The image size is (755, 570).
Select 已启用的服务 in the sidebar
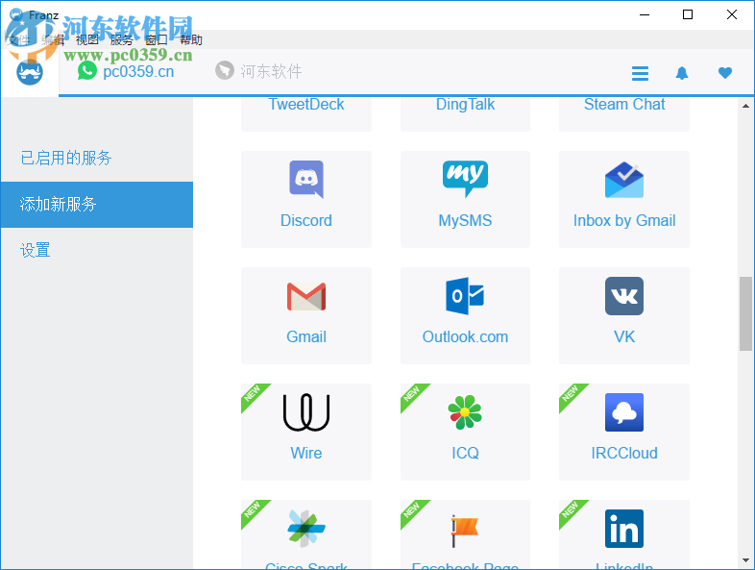pos(97,158)
